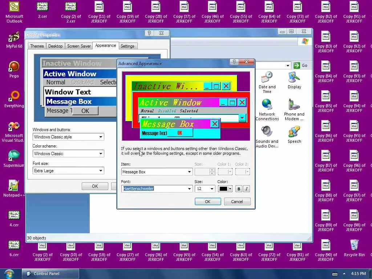Open the Font dropdown showing Haettenschweiler
Viewport: 372px width, 279px height.
point(157,189)
